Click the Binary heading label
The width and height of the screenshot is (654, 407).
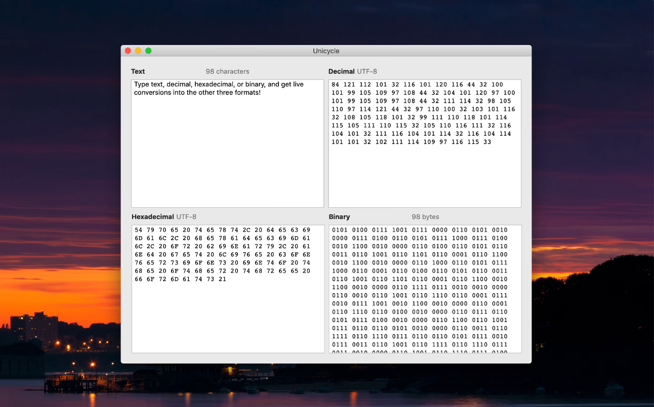339,217
